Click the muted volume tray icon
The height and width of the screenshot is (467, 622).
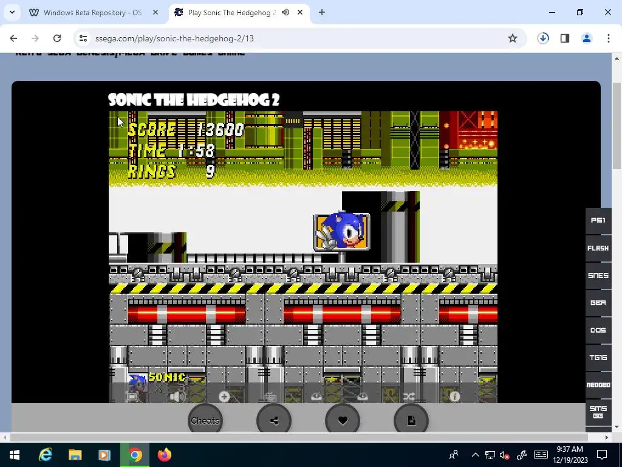(504, 455)
